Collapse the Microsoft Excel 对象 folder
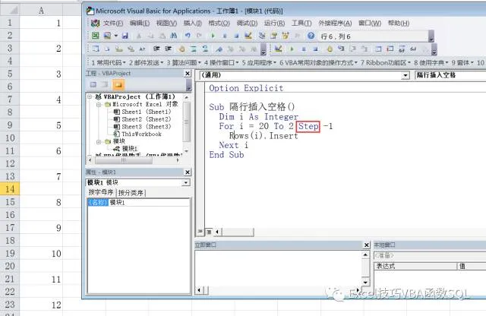The image size is (486, 316). [x=99, y=105]
